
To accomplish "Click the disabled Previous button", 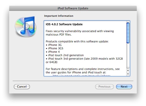I will click(x=104, y=86).
